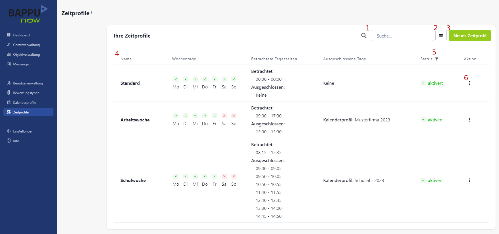Viewport: 499px width, 234px height.
Task: Open Kalenderprofile in the sidebar
Action: click(28, 102)
